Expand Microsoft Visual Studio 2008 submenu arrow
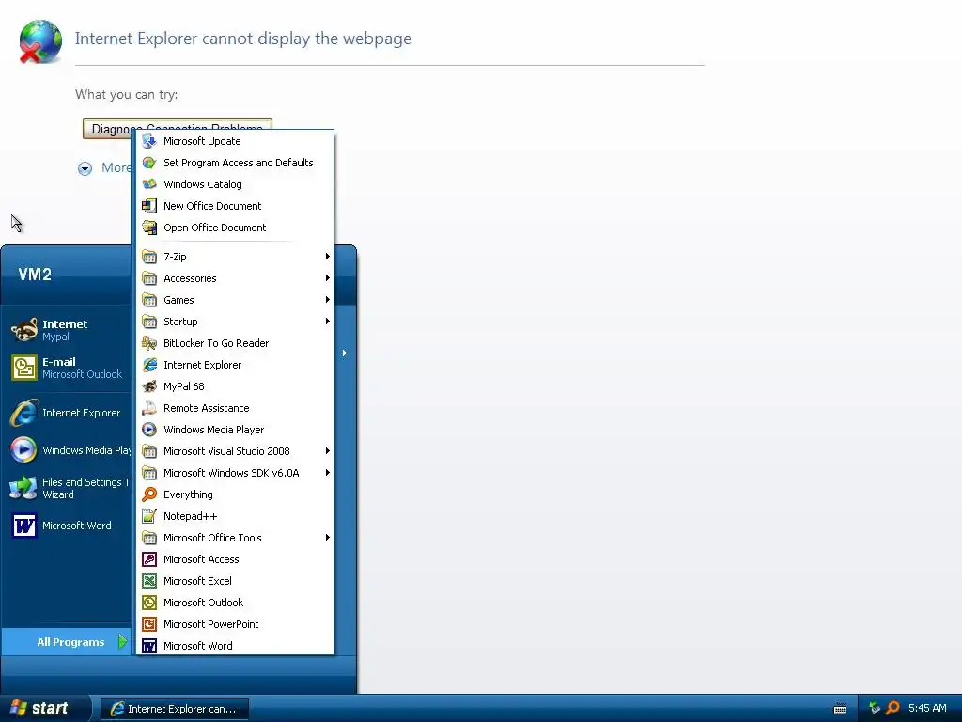This screenshot has width=962, height=722. pos(328,451)
